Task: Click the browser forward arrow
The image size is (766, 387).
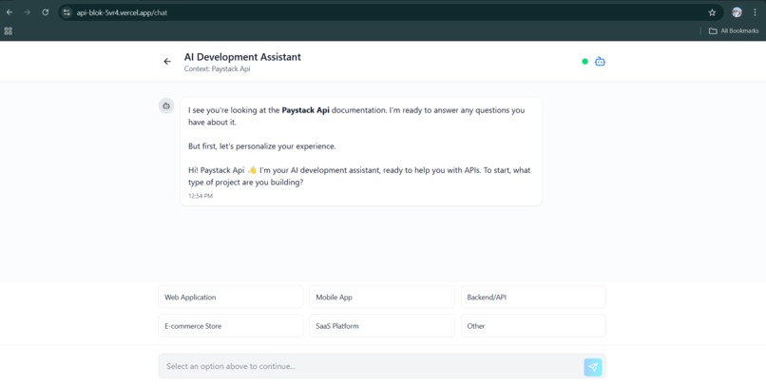Action: [x=28, y=12]
